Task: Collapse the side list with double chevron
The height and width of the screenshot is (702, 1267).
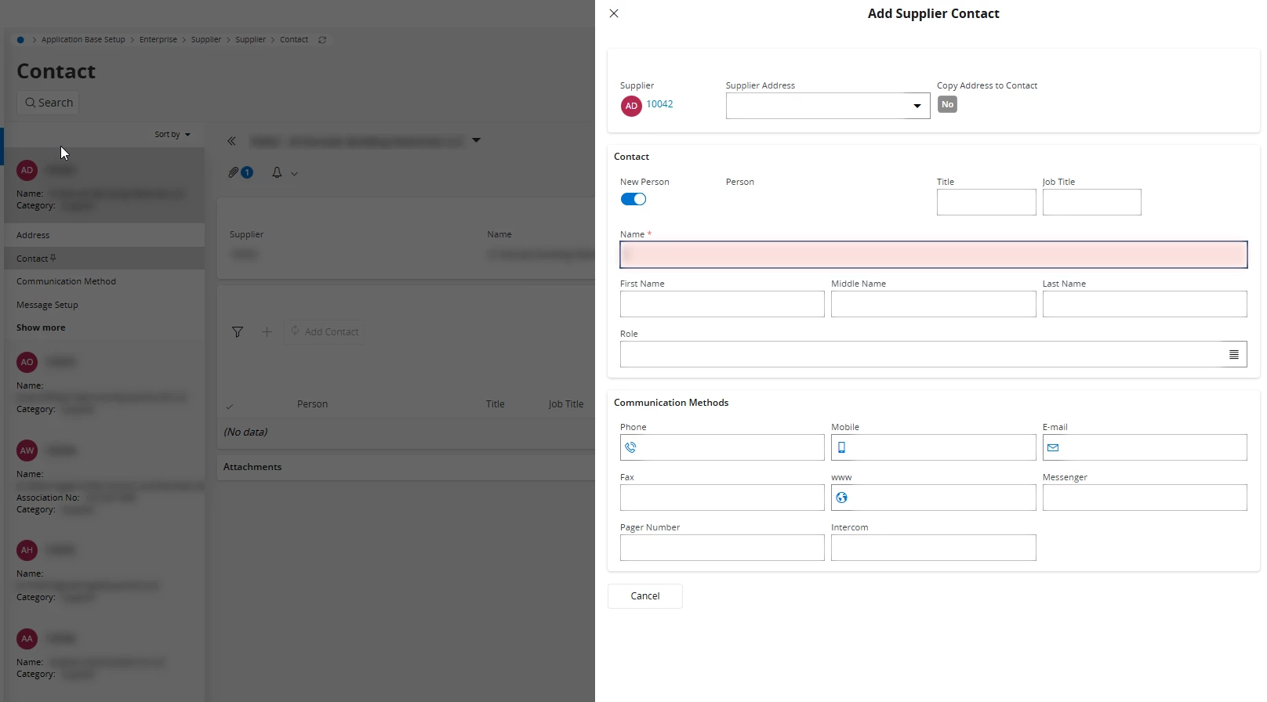Action: [x=231, y=141]
